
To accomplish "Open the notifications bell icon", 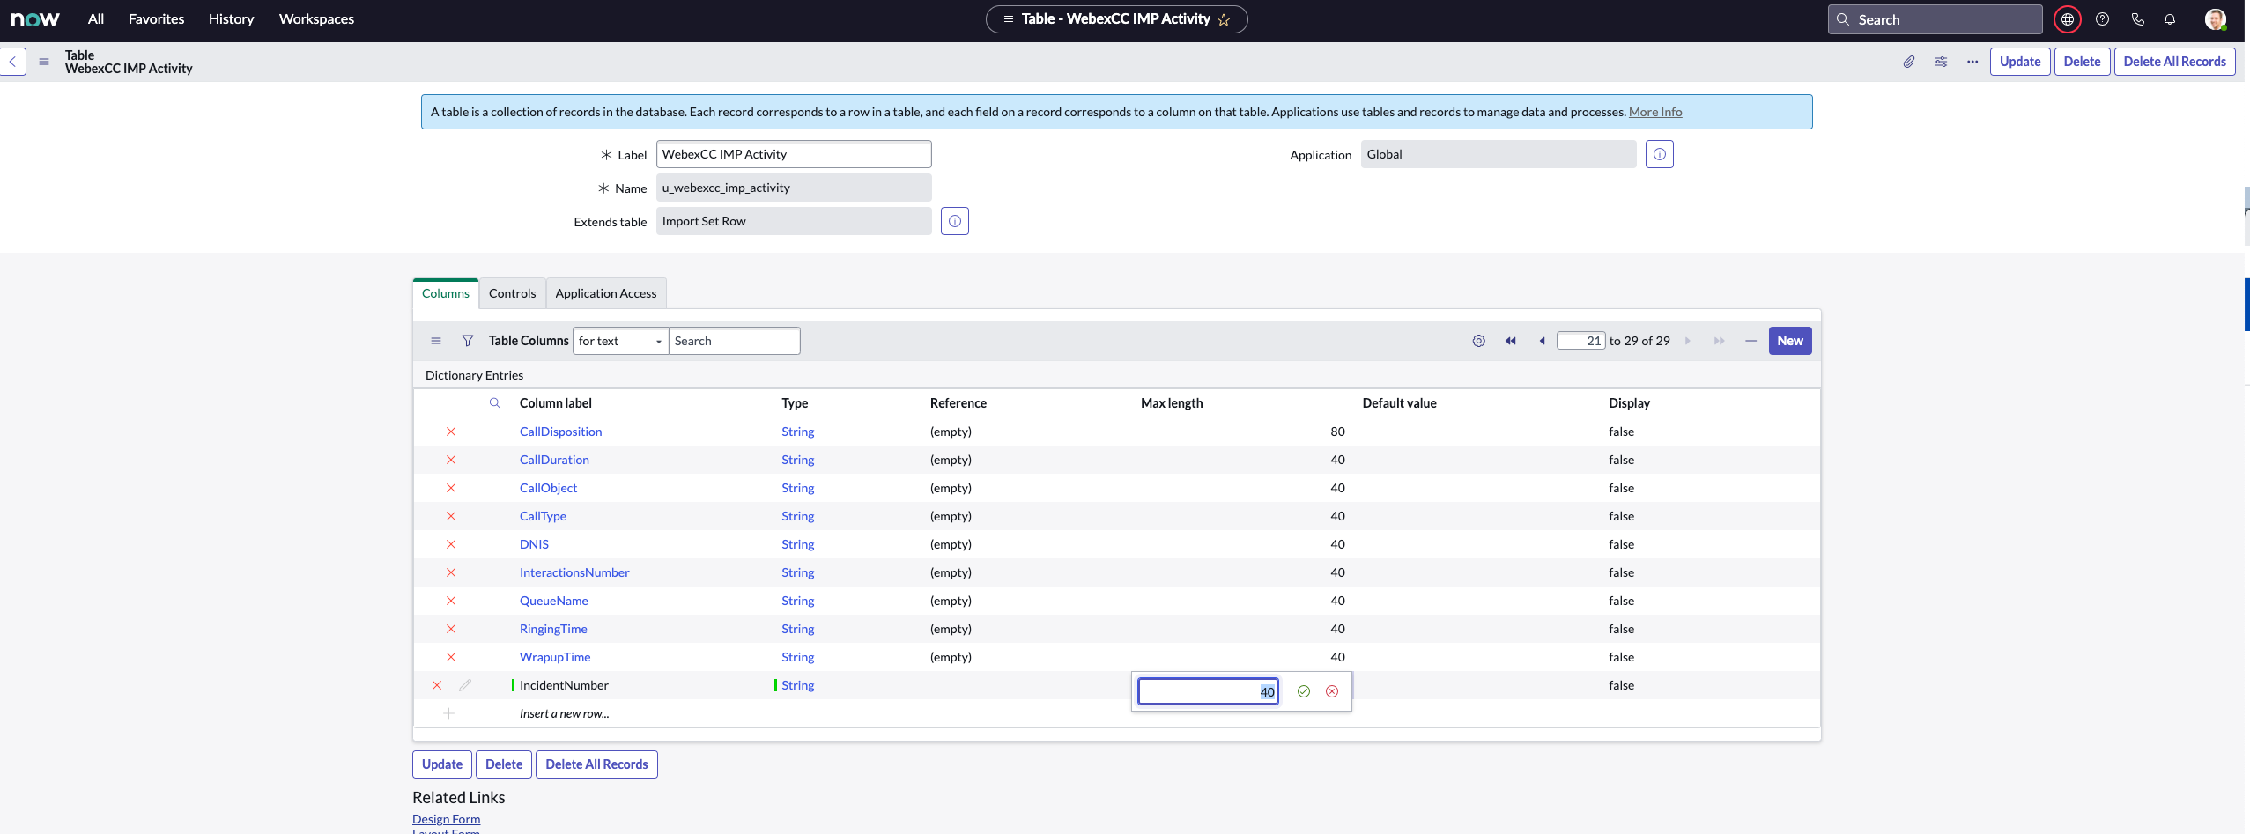I will click(2170, 19).
